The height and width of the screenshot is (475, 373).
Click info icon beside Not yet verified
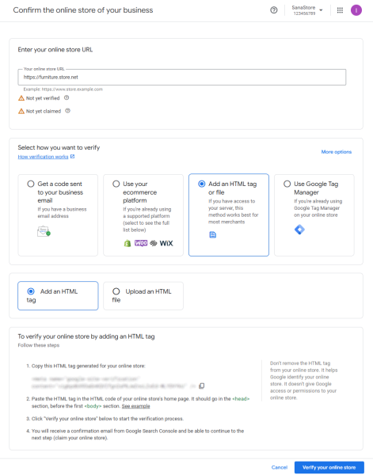click(67, 98)
